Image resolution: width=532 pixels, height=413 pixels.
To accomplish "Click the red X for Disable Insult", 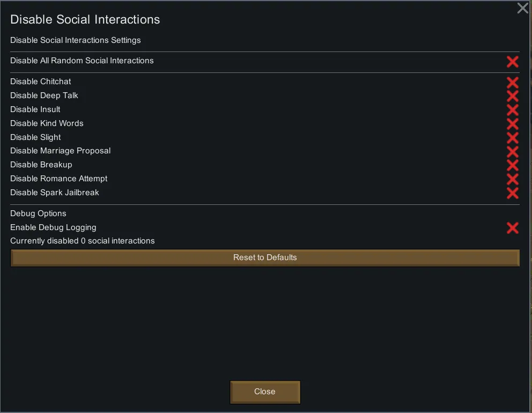I will coord(512,110).
